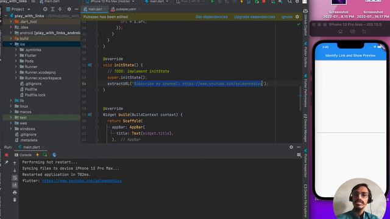
Task: Jump up the stack trace arrow
Action: point(15,163)
